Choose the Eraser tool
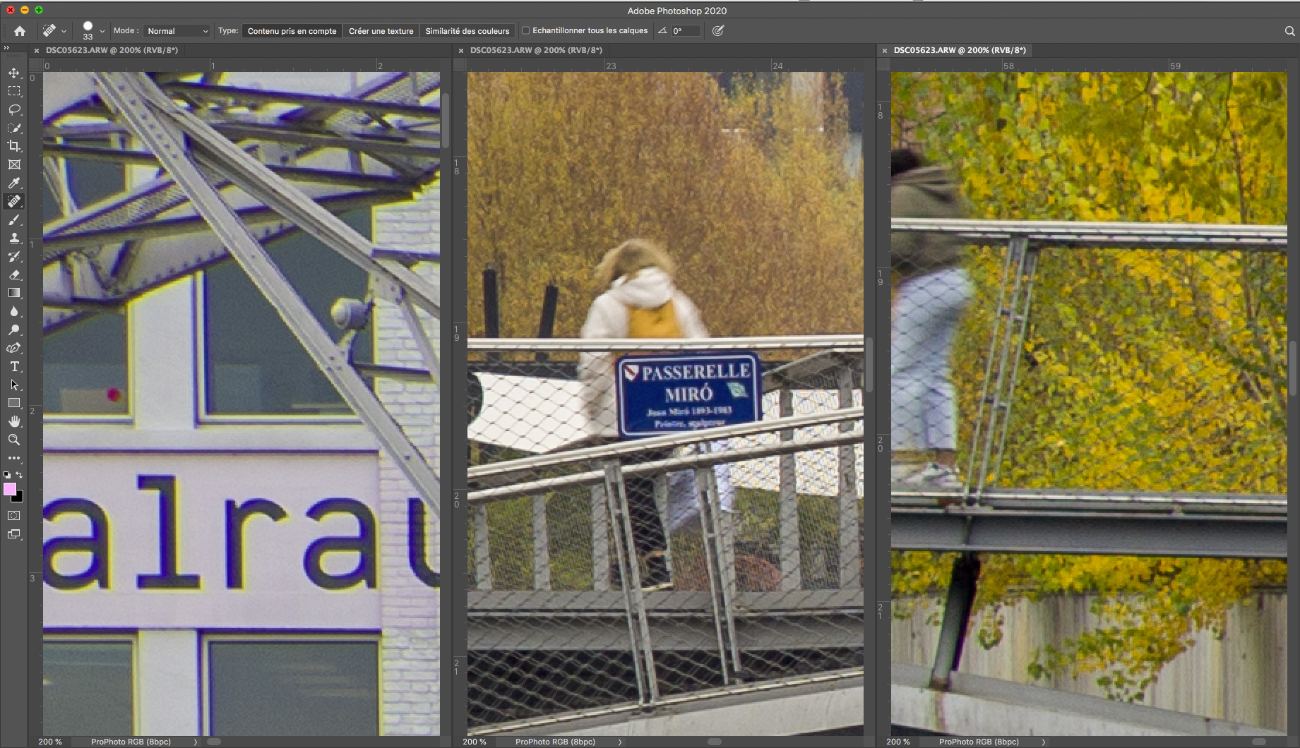1300x748 pixels. click(14, 275)
